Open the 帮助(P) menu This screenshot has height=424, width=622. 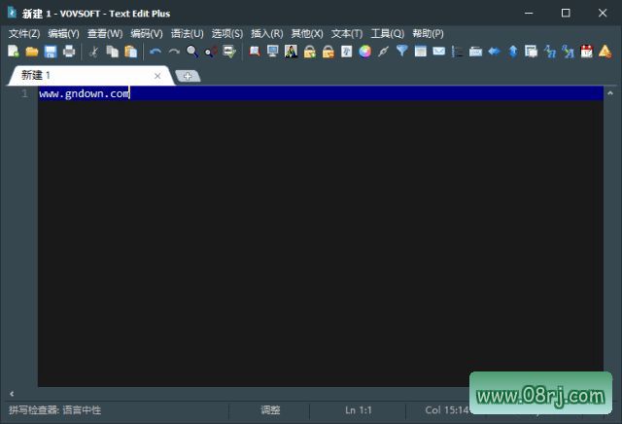pyautogui.click(x=428, y=33)
